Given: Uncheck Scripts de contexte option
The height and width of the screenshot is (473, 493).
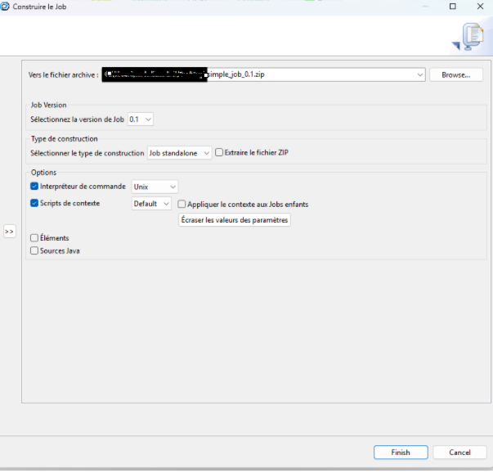Looking at the screenshot, I should [x=34, y=203].
